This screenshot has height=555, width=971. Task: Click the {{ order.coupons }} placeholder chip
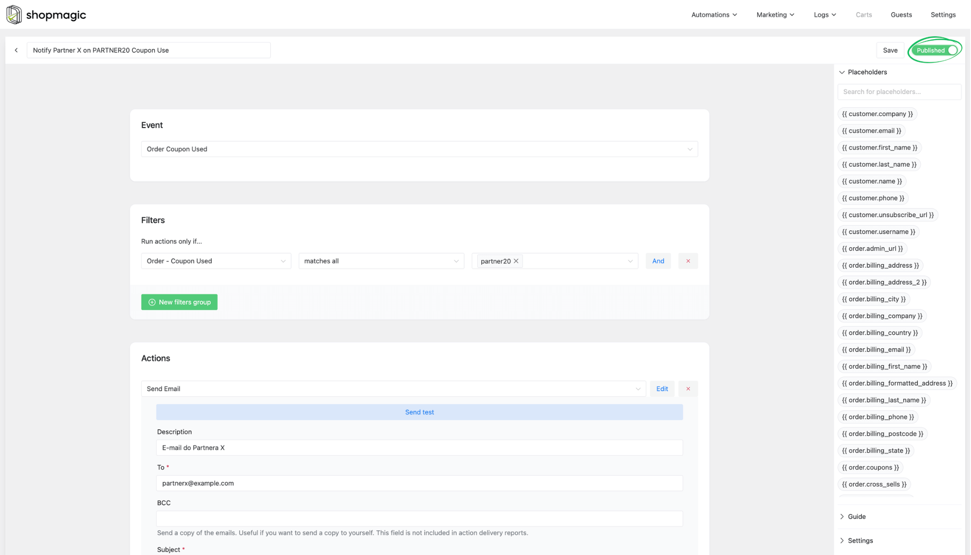(870, 467)
